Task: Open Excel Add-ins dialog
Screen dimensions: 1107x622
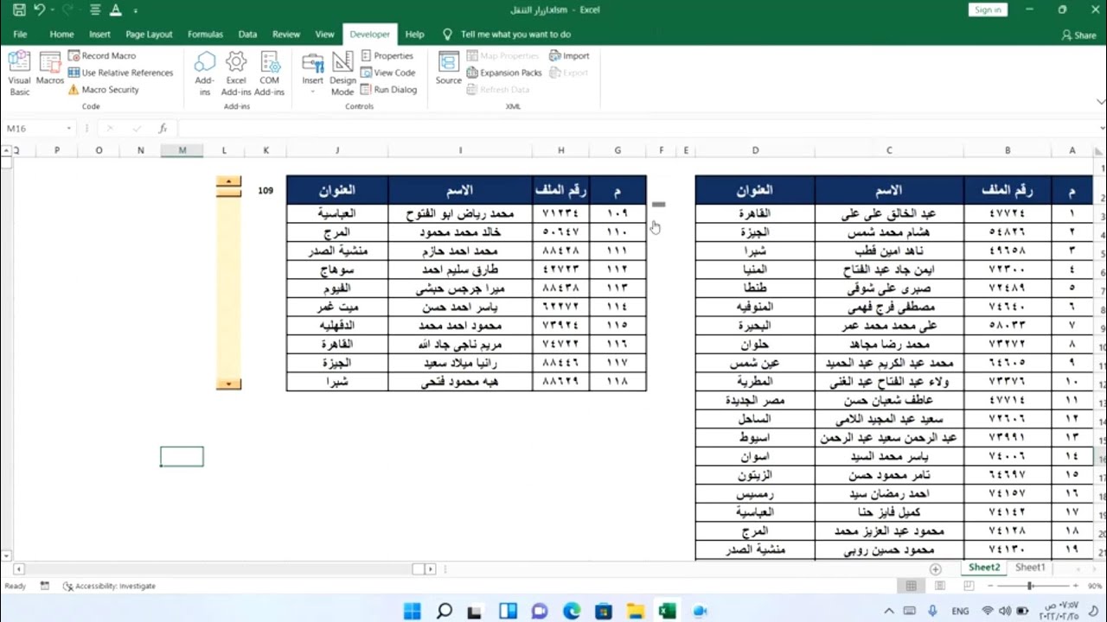Action: (236, 73)
